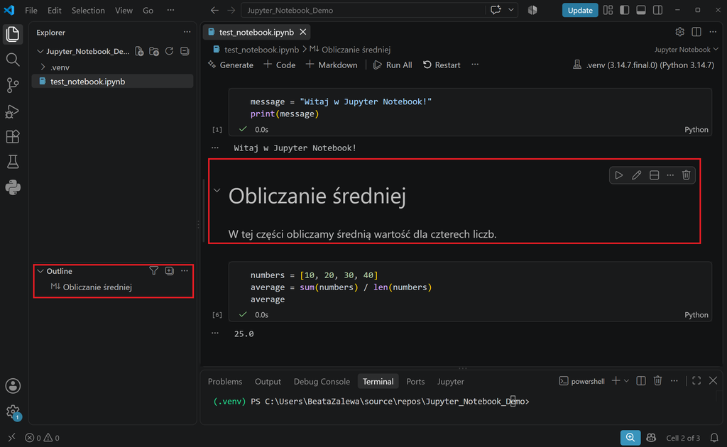Toggle the secondary side bar visibility
Screen dimensions: 727x447
click(657, 10)
